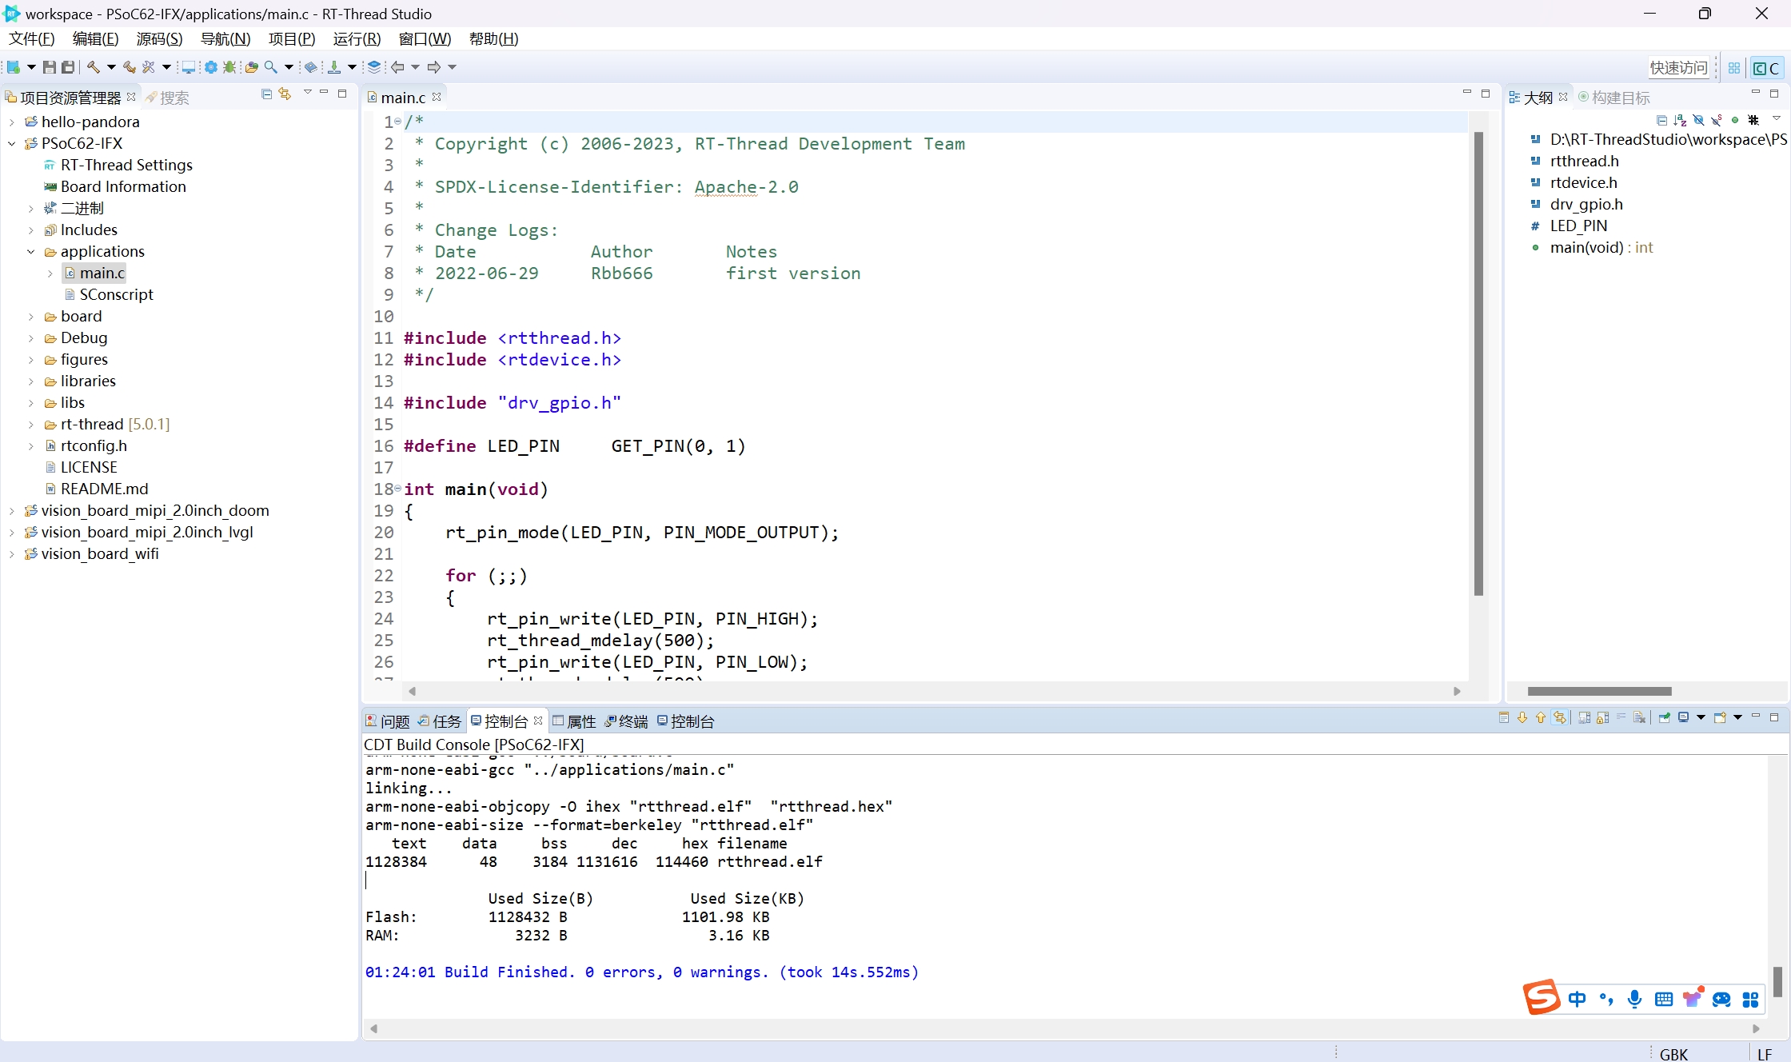Toggle hide fields in the outline
Viewport: 1791px width, 1062px height.
pos(1698,120)
